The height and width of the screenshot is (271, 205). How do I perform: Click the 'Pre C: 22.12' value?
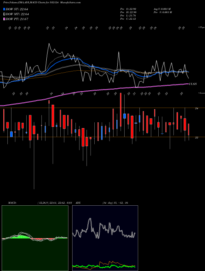pyautogui.click(x=128, y=19)
